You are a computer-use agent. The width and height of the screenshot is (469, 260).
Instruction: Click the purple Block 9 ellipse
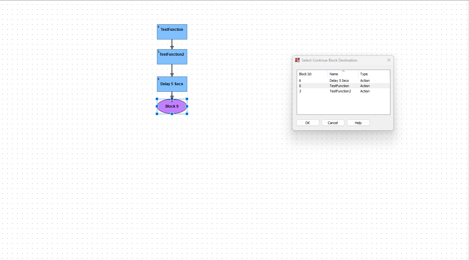click(172, 106)
